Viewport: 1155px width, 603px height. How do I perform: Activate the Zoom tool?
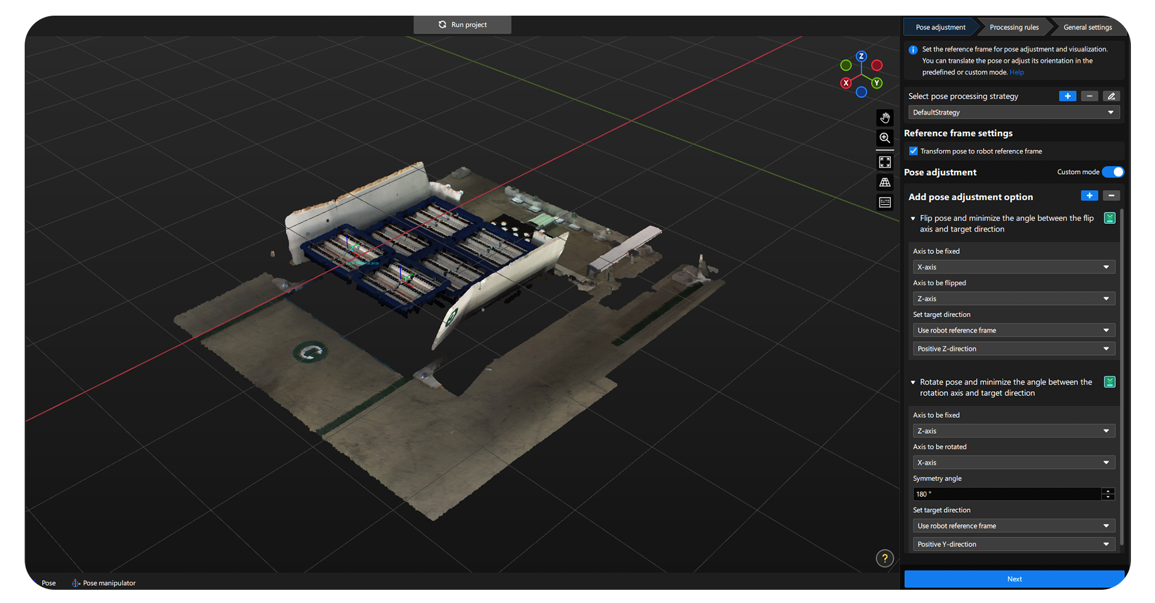point(885,138)
